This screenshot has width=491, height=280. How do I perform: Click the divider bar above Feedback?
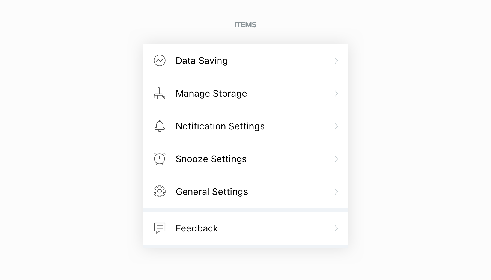click(246, 210)
